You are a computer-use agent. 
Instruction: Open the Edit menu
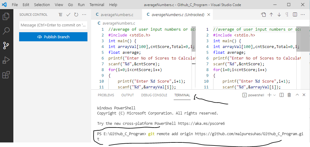click(x=26, y=5)
